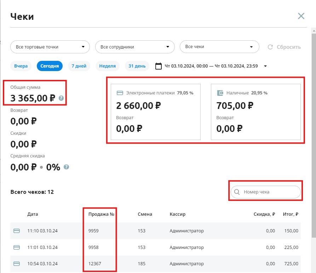Image resolution: width=316 pixels, height=273 pixels.
Task: Select the 31 день period filter
Action: pyautogui.click(x=137, y=66)
